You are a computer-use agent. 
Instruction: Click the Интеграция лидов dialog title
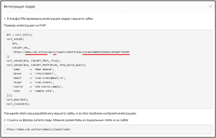pyautogui.click(x=19, y=7)
